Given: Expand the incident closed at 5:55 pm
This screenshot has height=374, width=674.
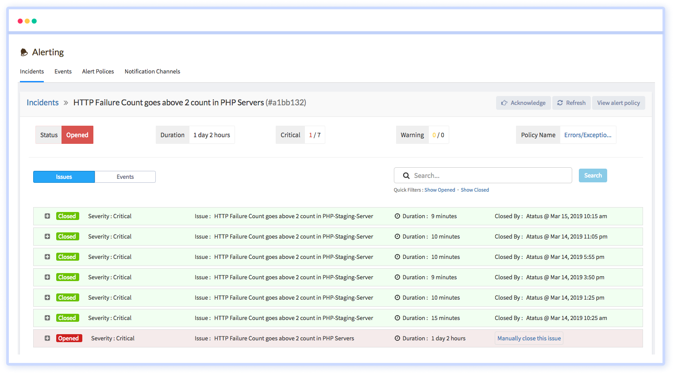Looking at the screenshot, I should (x=47, y=257).
